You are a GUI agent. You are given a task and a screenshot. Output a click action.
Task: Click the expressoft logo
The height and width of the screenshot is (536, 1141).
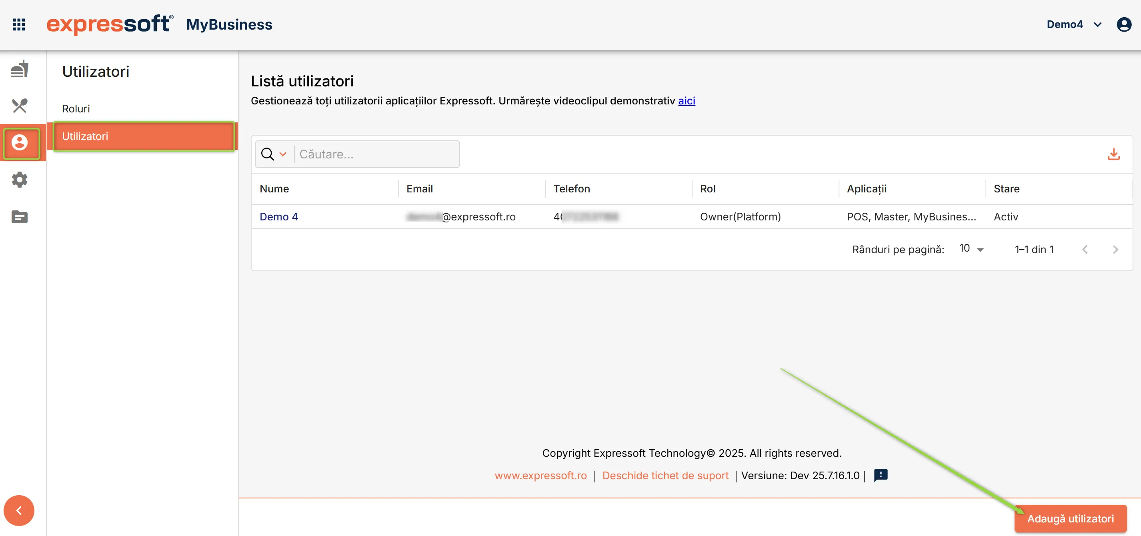110,24
